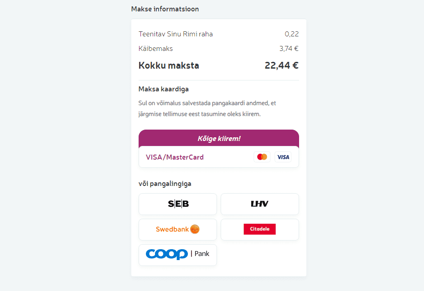Image resolution: width=424 pixels, height=291 pixels.
Task: Click the saved card details description text
Action: (207, 109)
